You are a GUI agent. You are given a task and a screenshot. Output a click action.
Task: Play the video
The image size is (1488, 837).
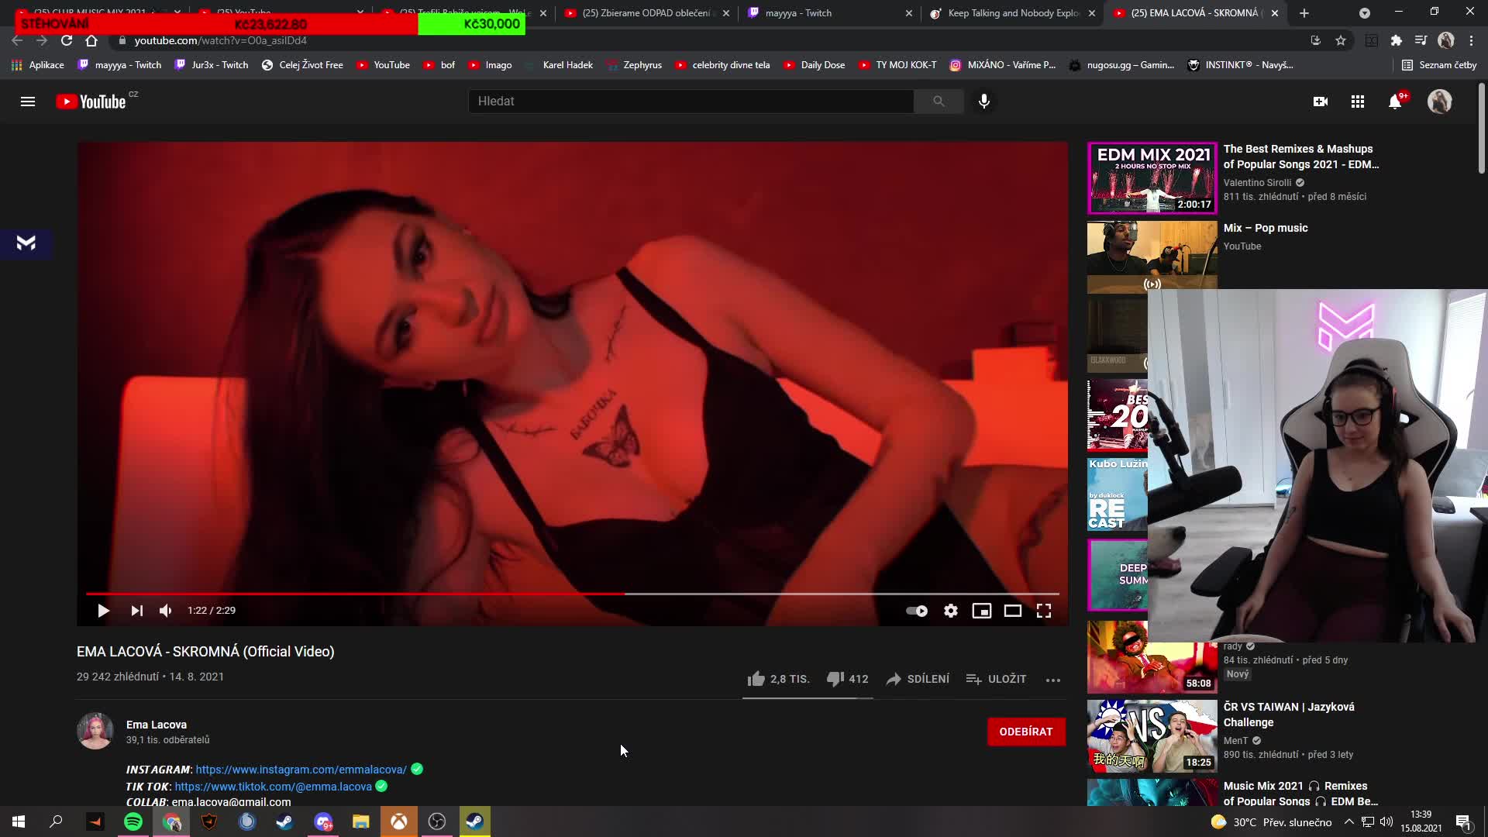pos(103,611)
